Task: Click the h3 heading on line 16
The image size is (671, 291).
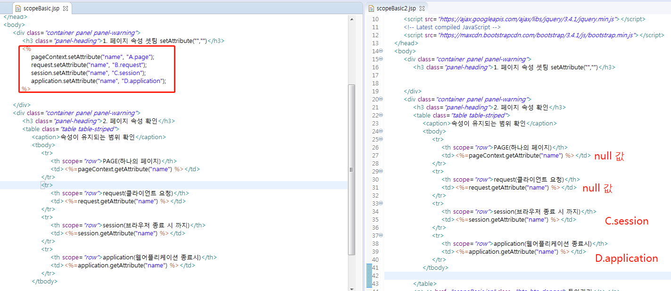Action: pos(514,67)
